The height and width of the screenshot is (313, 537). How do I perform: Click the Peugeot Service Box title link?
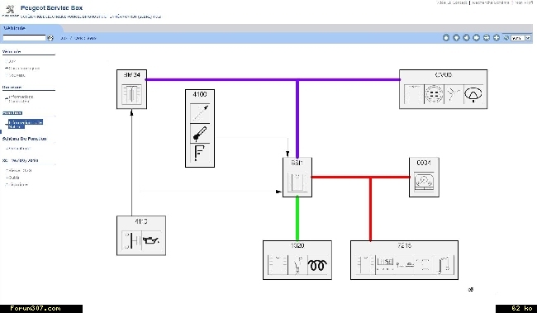(x=51, y=7)
